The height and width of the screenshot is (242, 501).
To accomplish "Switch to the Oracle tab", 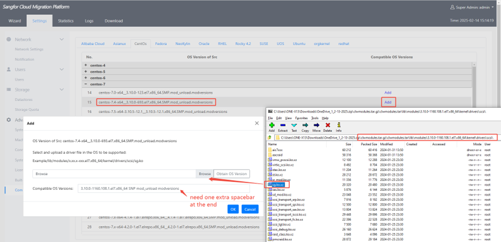I will coord(204,44).
